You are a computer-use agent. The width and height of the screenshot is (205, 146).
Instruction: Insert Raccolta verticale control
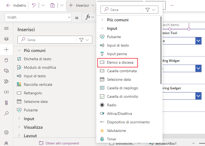(35, 84)
